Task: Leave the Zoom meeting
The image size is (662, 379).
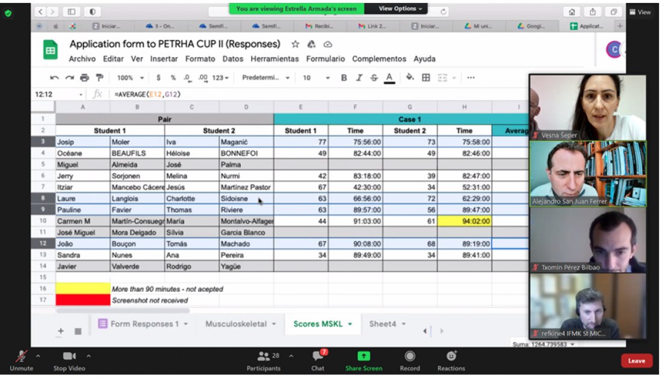Action: click(x=636, y=361)
